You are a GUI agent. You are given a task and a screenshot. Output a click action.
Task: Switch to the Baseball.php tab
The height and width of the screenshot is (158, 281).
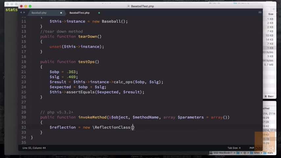(39, 13)
